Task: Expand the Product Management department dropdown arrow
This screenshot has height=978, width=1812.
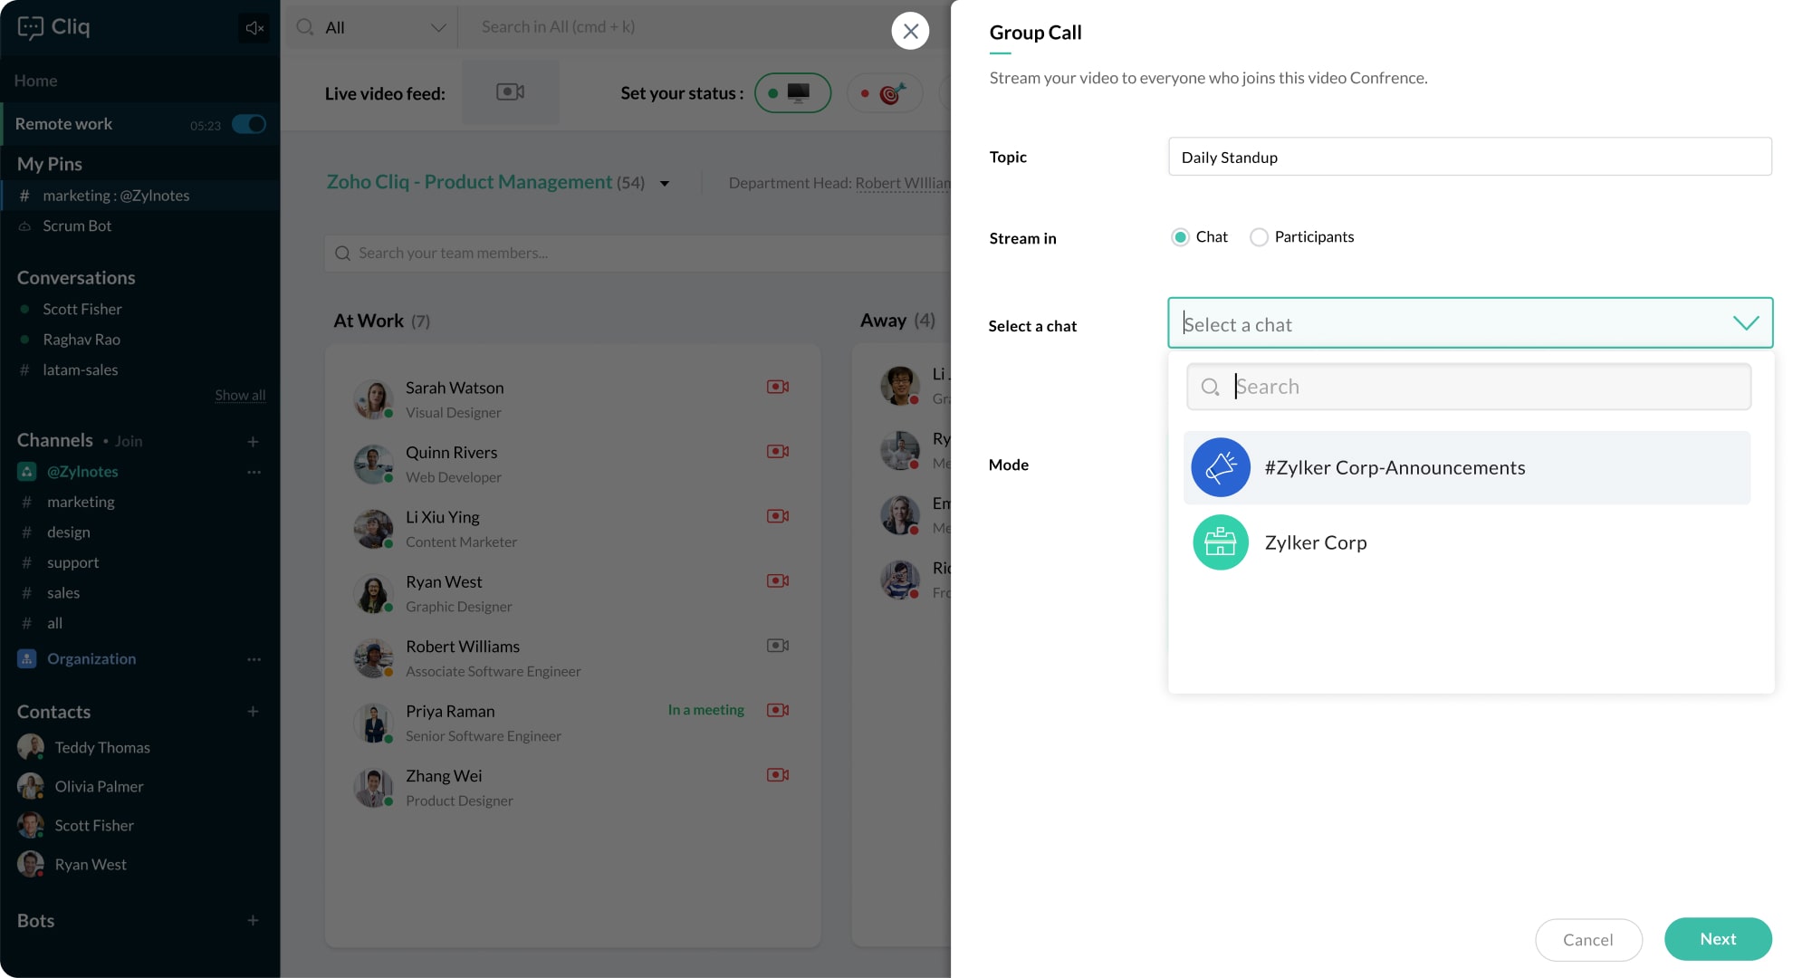Action: click(x=665, y=184)
